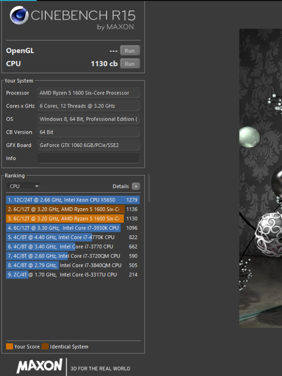Select the Core i7-3770 ranking entry

coord(73,247)
